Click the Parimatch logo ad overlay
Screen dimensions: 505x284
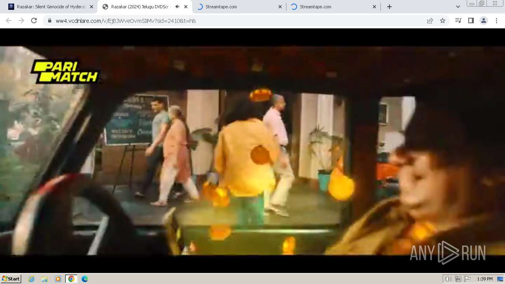(65, 72)
